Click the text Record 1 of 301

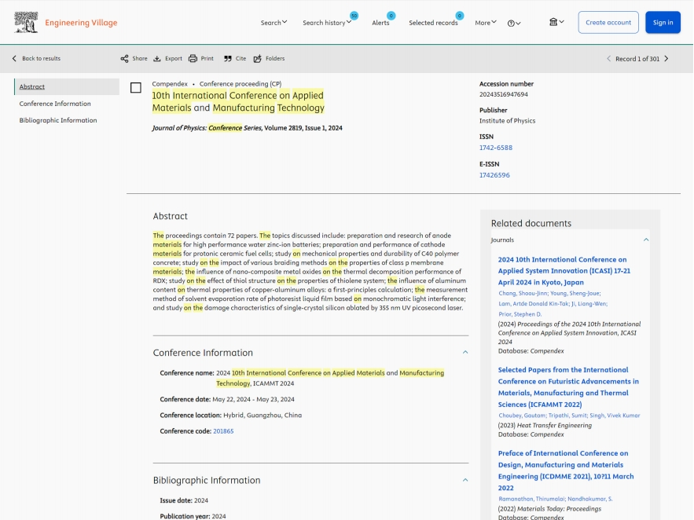pyautogui.click(x=637, y=59)
